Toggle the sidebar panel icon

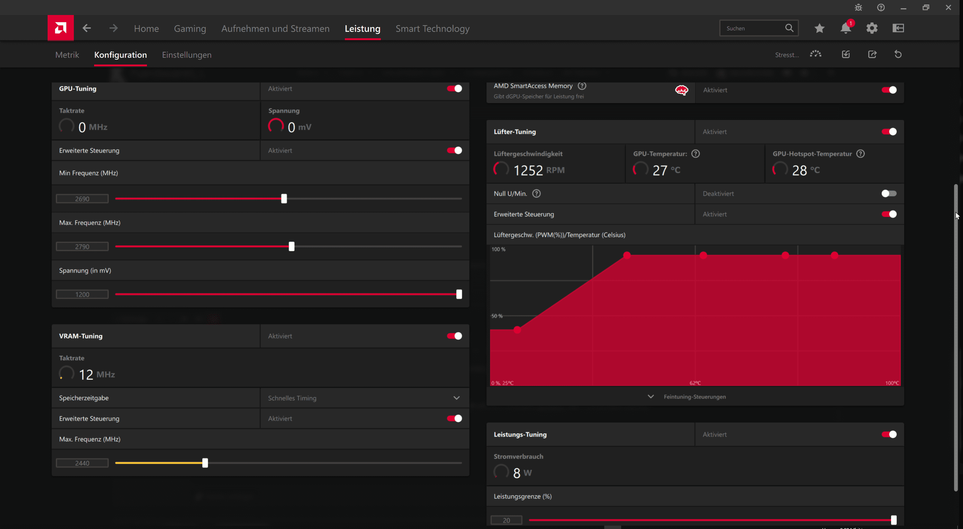coord(898,28)
